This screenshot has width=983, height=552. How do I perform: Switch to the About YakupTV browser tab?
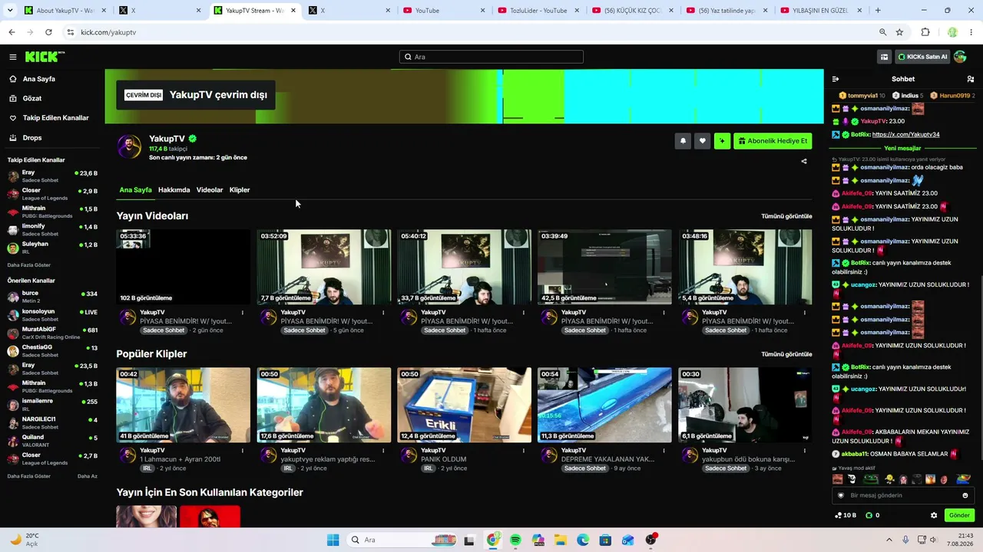click(x=65, y=11)
